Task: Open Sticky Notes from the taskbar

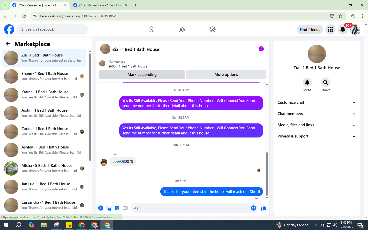Action: [x=69, y=225]
